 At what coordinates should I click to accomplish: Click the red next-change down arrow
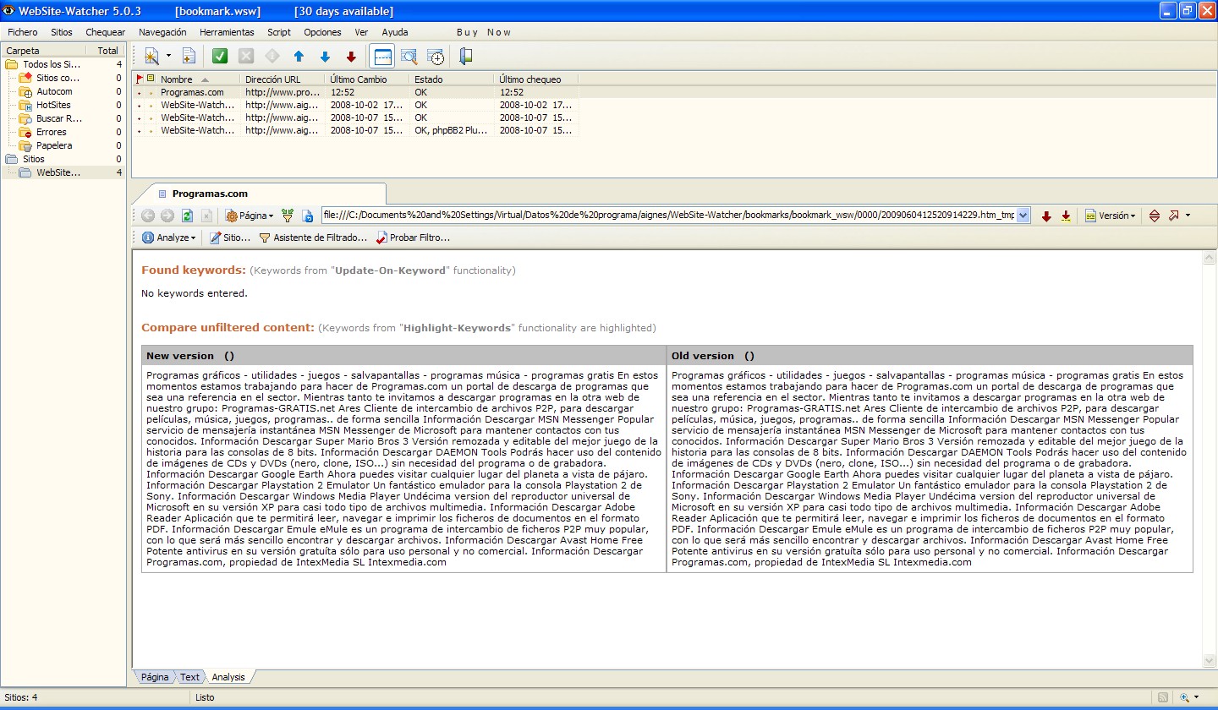coord(1046,216)
